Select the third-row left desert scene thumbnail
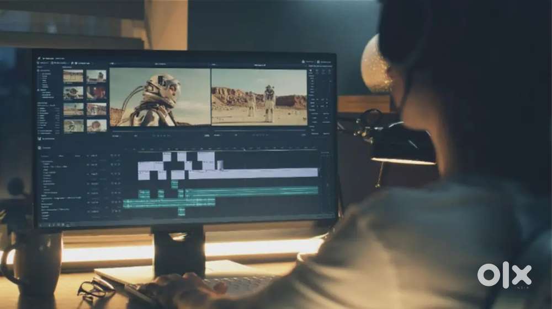Image resolution: width=552 pixels, height=309 pixels. coord(73,109)
